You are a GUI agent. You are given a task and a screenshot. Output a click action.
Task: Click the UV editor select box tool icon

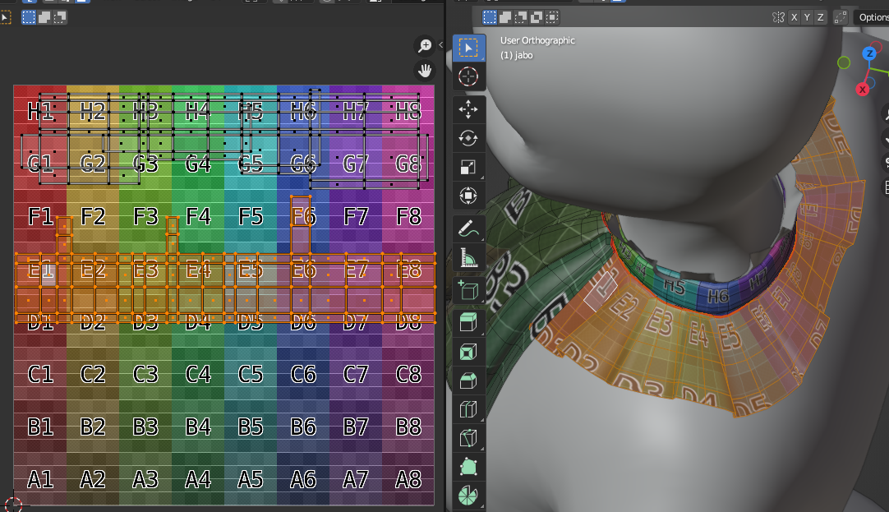pyautogui.click(x=5, y=17)
